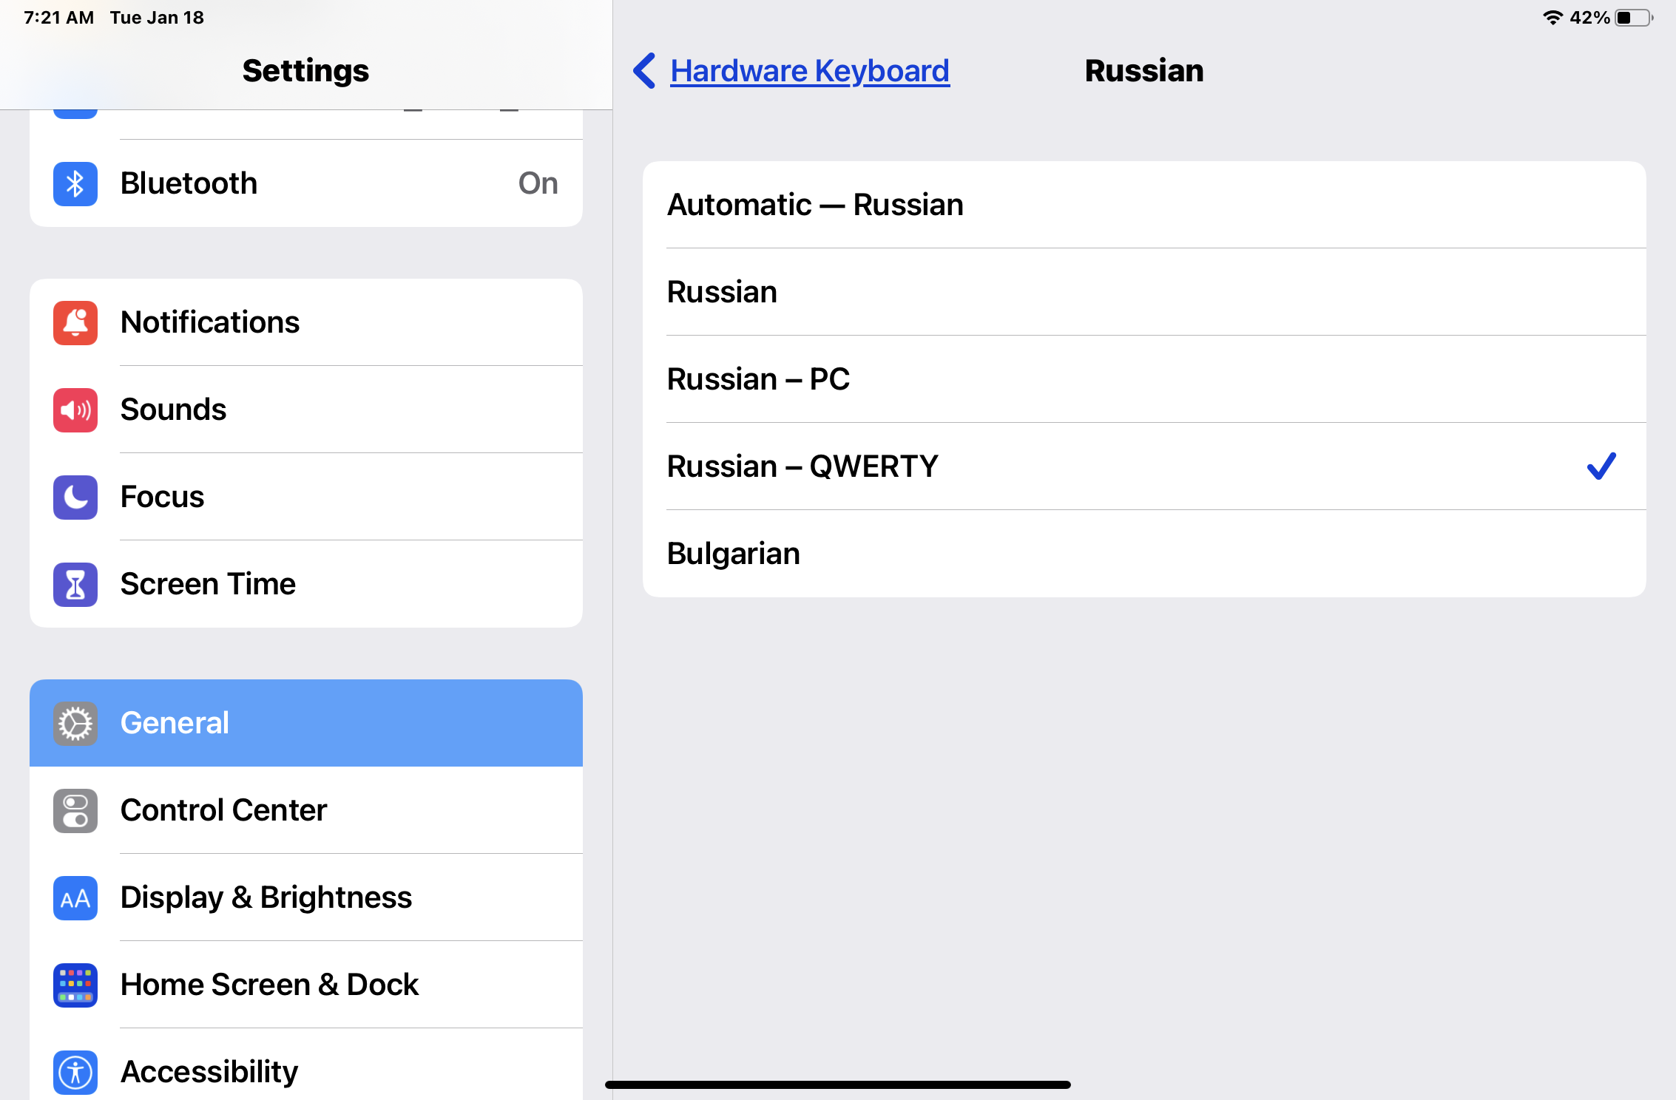The height and width of the screenshot is (1100, 1676).
Task: Tap the Bluetooth On status text
Action: (x=538, y=183)
